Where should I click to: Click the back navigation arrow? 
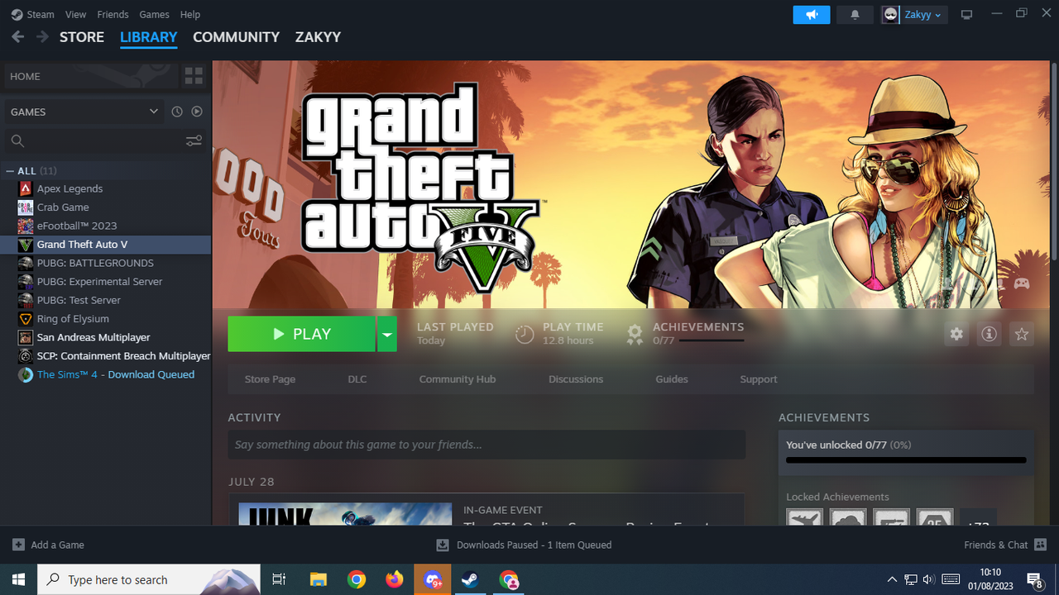pos(17,37)
